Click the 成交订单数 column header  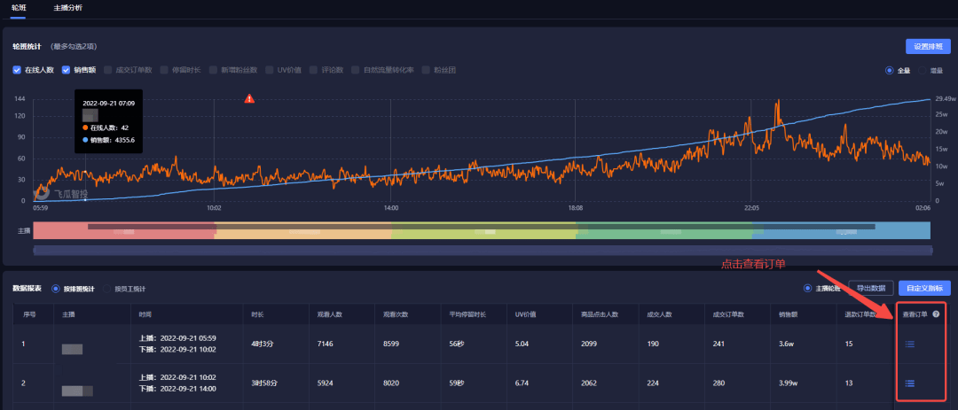coord(728,315)
